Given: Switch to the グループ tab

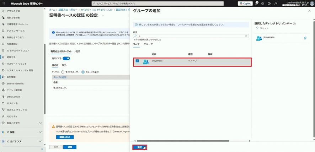Looking at the screenshot, I should [148, 44].
